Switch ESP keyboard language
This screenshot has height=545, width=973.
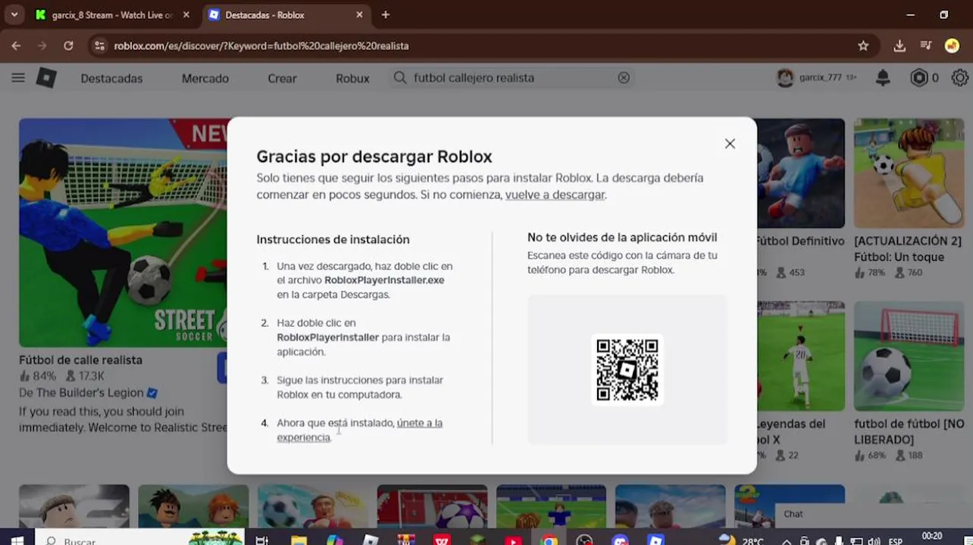(x=896, y=540)
